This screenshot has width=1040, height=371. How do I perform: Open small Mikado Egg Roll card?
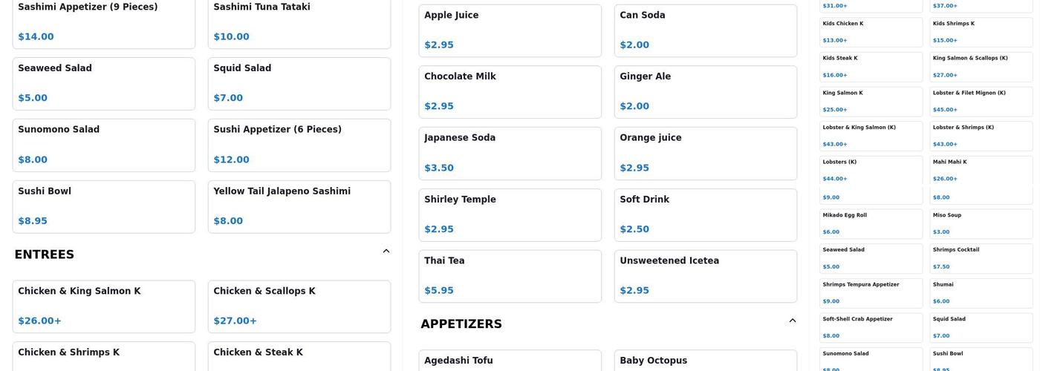(x=871, y=223)
